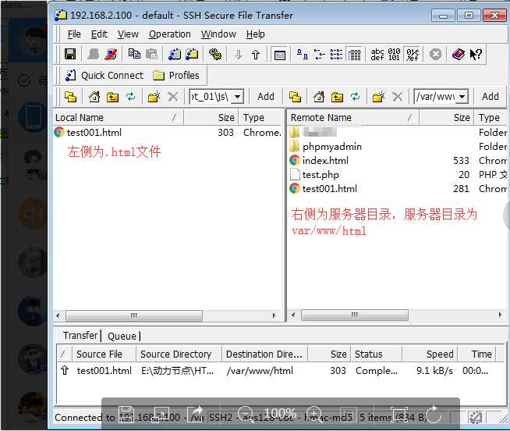Create new folder in remote pane

(x=378, y=97)
